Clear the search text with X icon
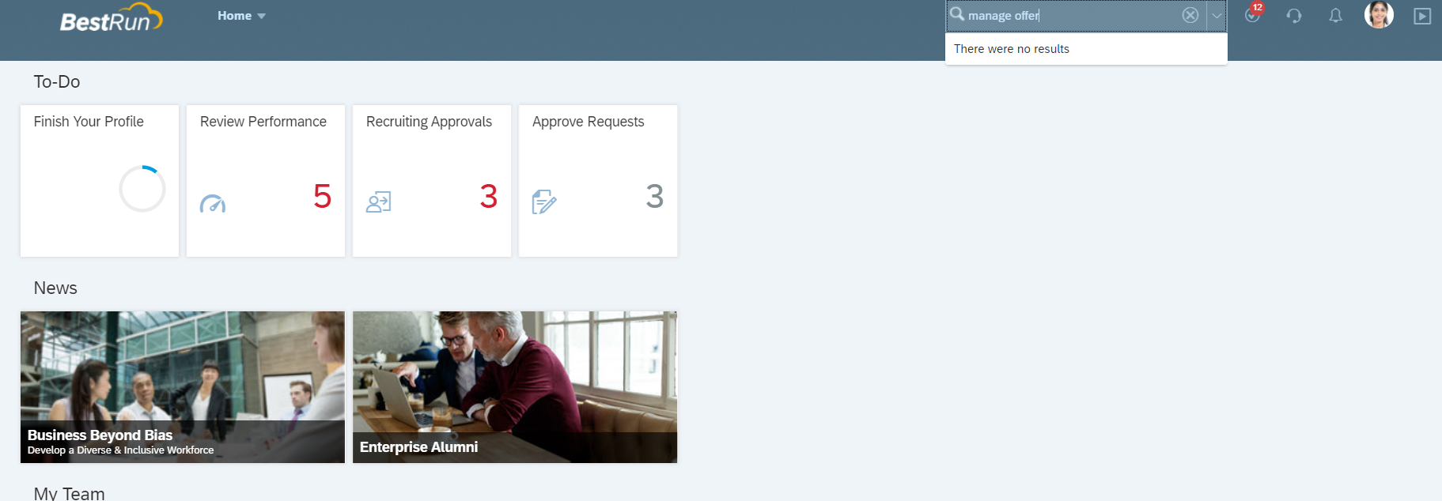Viewport: 1442px width, 501px height. tap(1190, 15)
